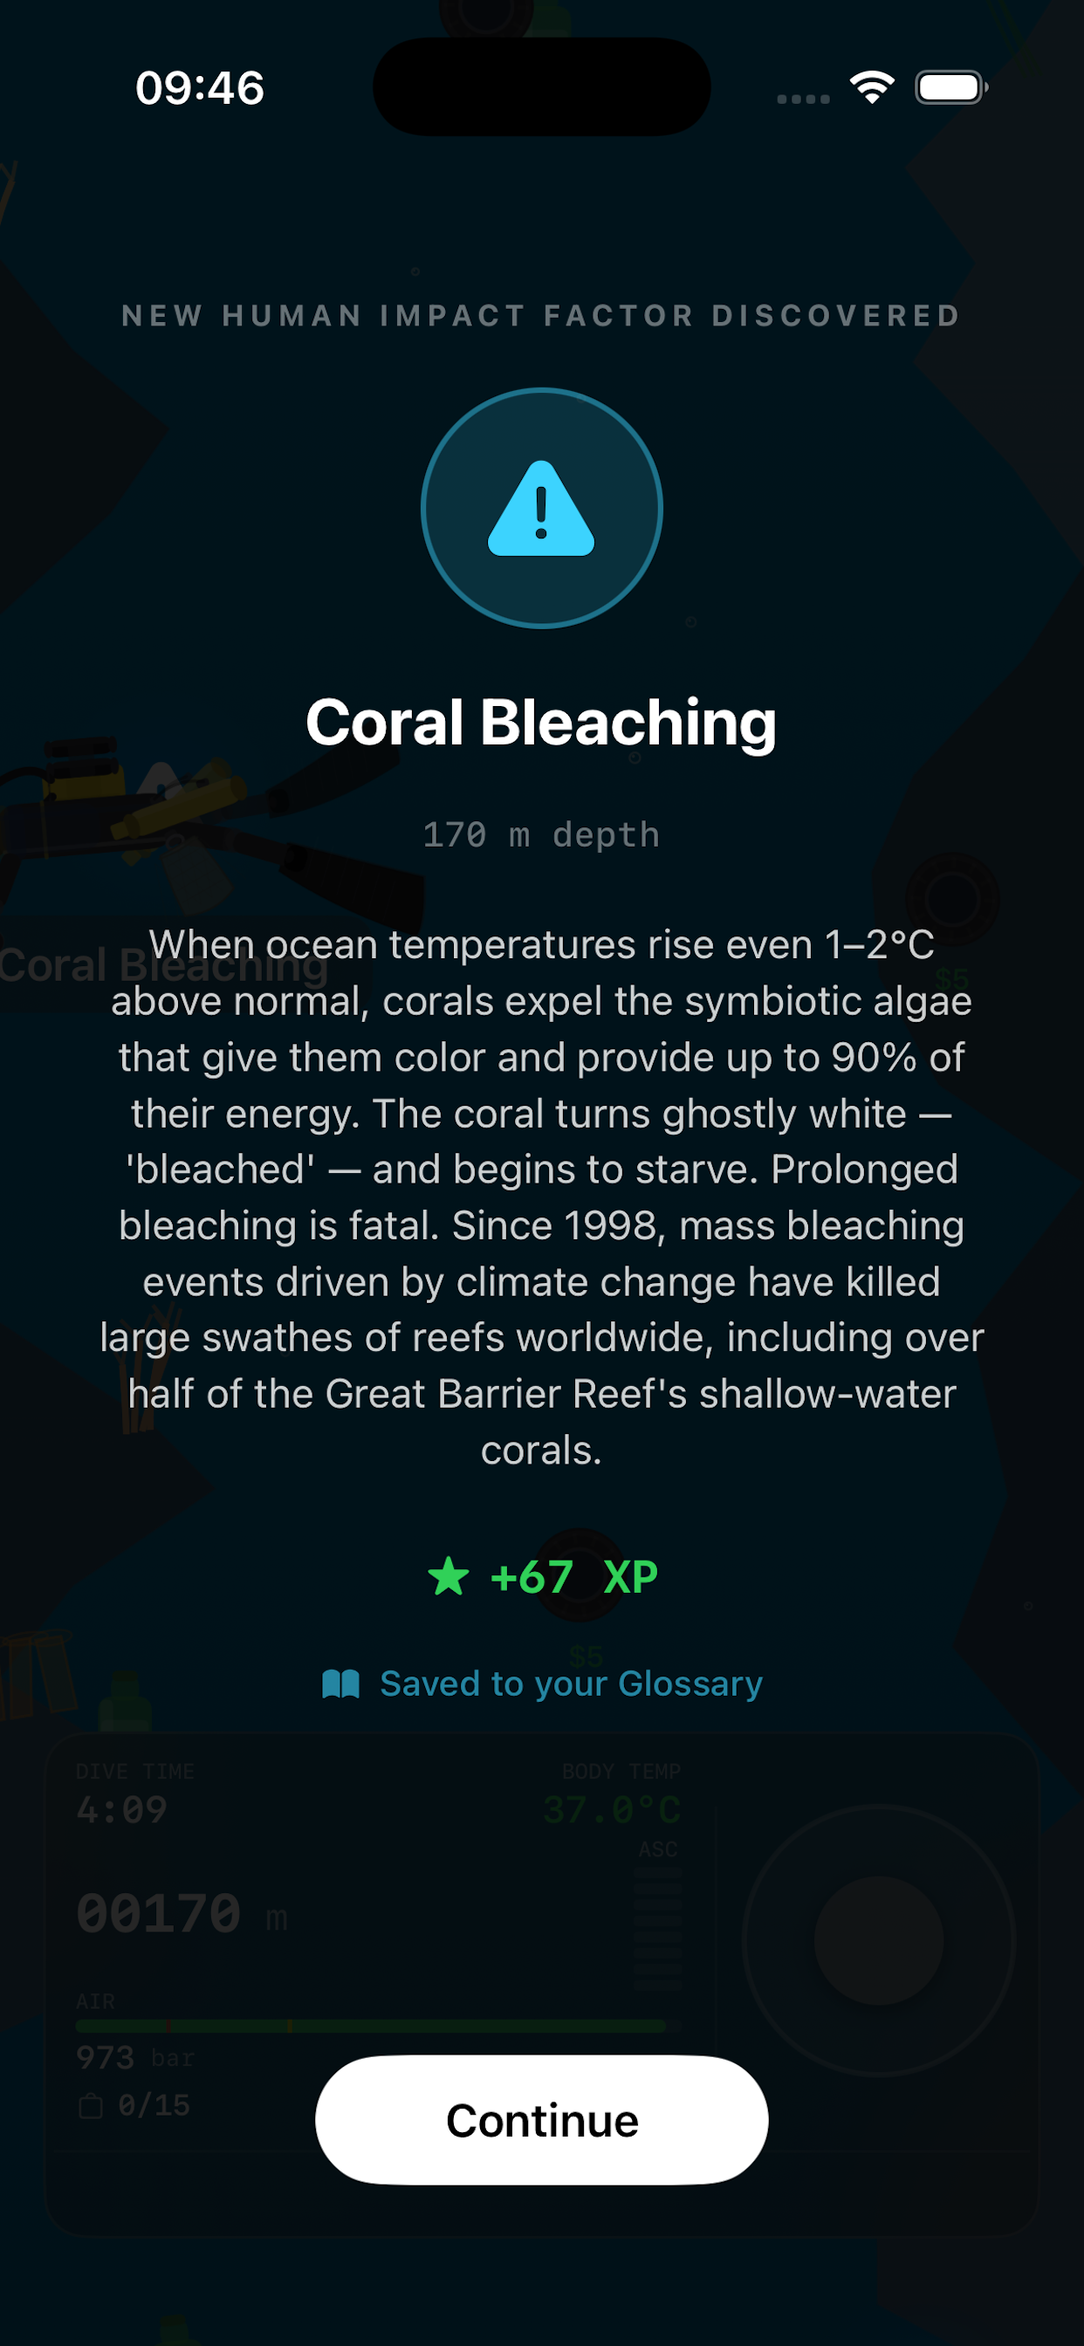This screenshot has height=2346, width=1084.
Task: Tap the cellular signal dots
Action: [802, 99]
